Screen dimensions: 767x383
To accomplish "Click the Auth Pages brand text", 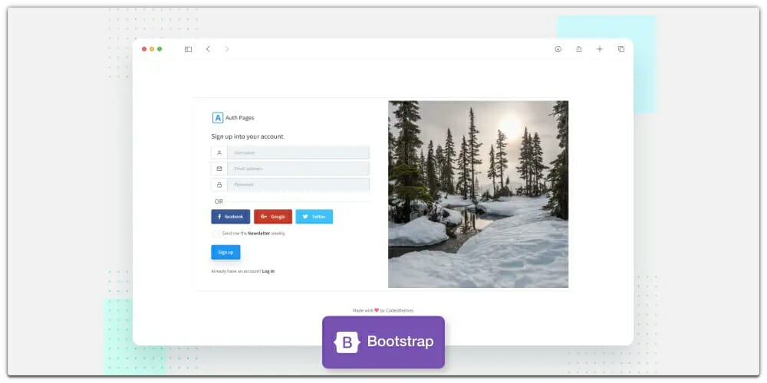I will [x=239, y=118].
